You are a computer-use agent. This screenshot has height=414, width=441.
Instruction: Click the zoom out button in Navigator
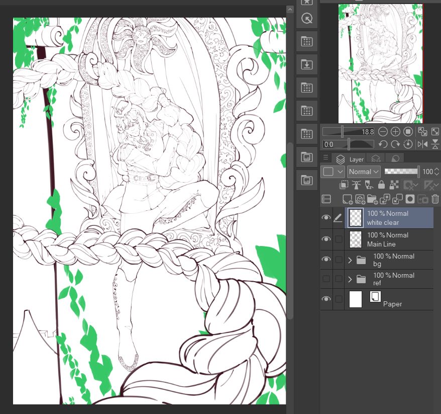point(383,131)
